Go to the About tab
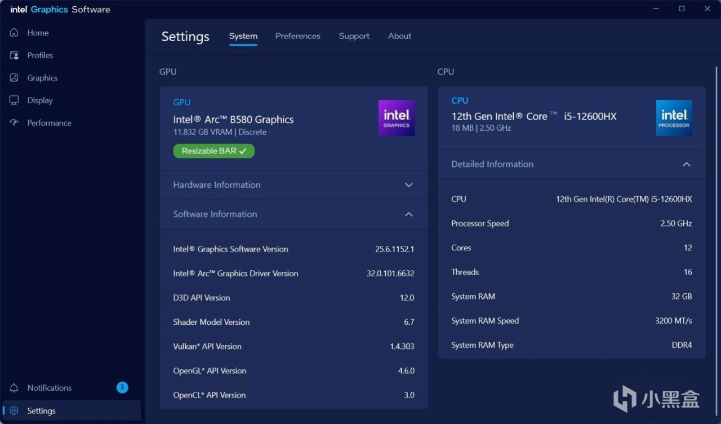Image resolution: width=721 pixels, height=424 pixels. (399, 36)
